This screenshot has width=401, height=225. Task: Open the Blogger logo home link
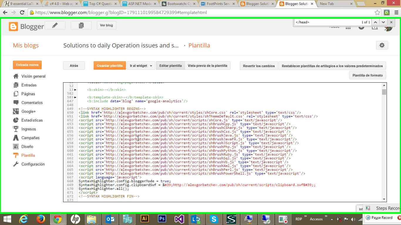[26, 27]
